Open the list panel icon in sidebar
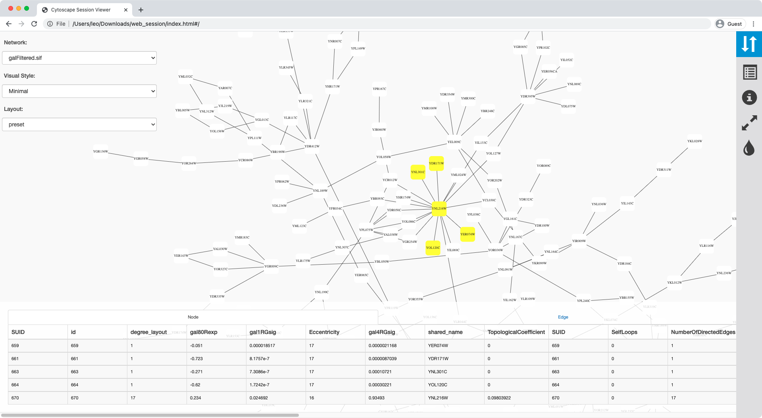Image resolution: width=762 pixels, height=418 pixels. (x=749, y=73)
